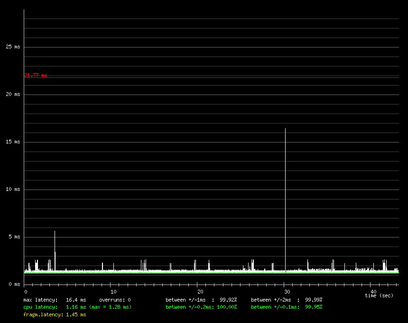Click the 'between +/-1ms' label

(x=185, y=300)
